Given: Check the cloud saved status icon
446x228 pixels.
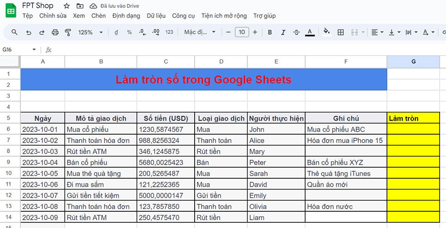Looking at the screenshot, I should [93, 6].
